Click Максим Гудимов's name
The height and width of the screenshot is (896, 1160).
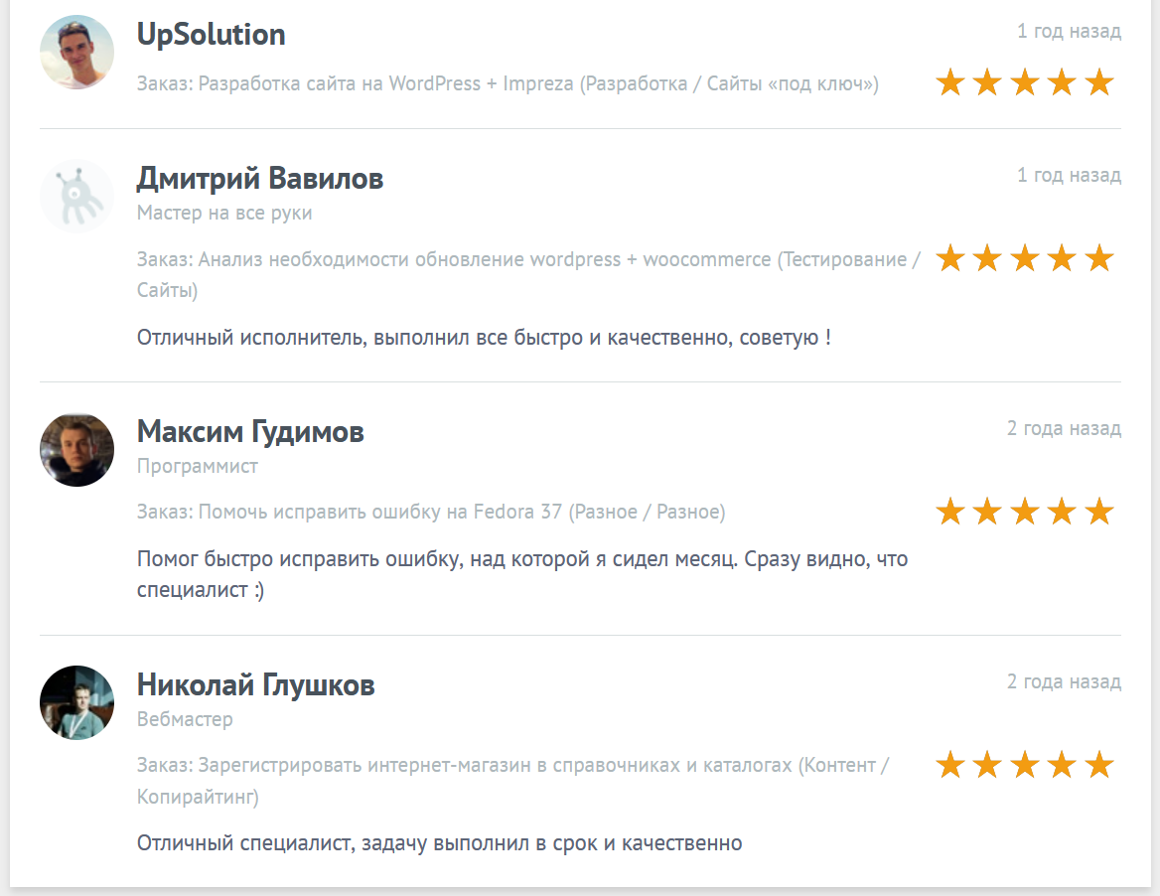point(250,431)
